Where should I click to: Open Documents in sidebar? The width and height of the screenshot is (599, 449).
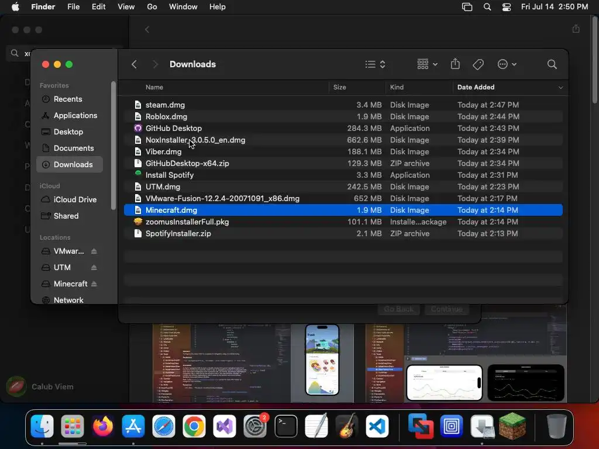click(69, 148)
